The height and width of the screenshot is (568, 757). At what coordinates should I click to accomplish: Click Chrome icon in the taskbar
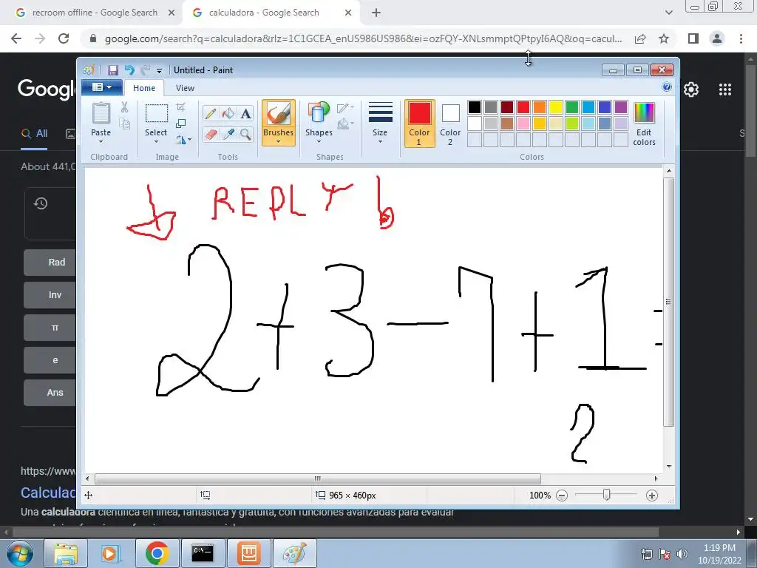157,553
